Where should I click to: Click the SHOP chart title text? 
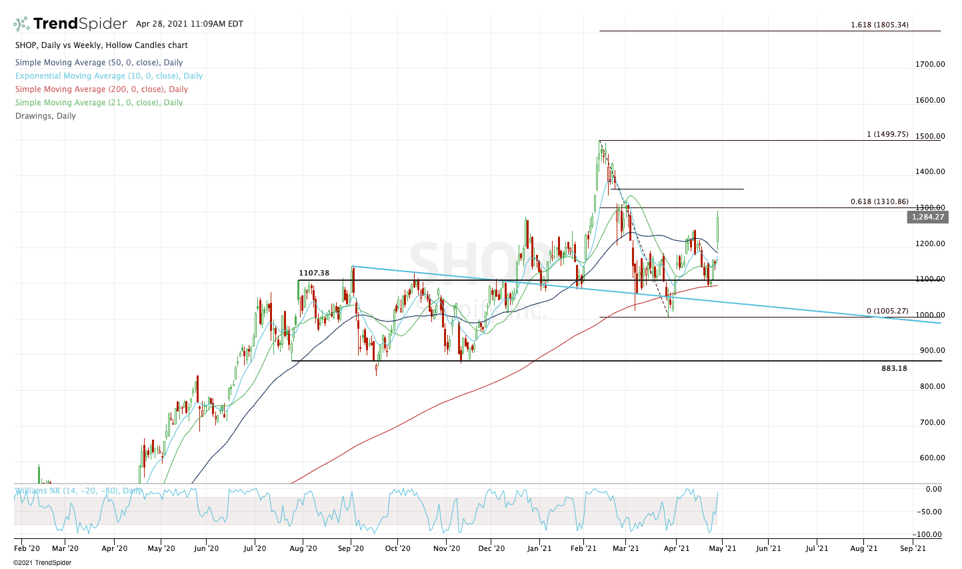101,45
